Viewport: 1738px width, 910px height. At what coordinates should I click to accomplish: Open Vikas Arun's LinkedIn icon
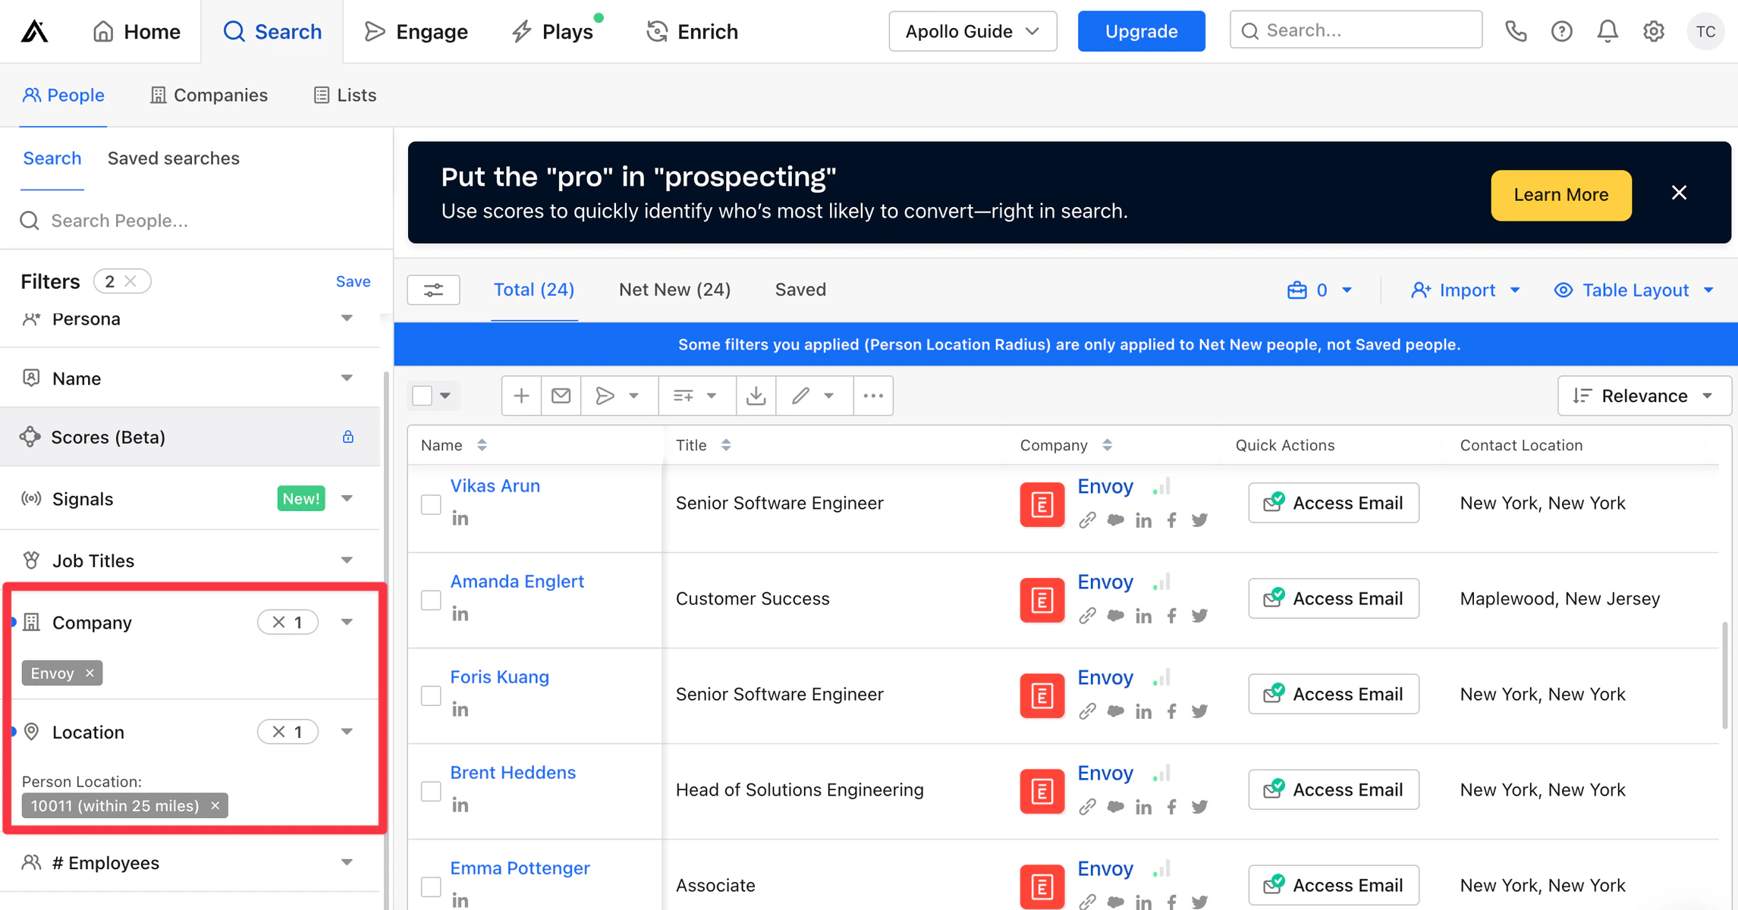[460, 519]
